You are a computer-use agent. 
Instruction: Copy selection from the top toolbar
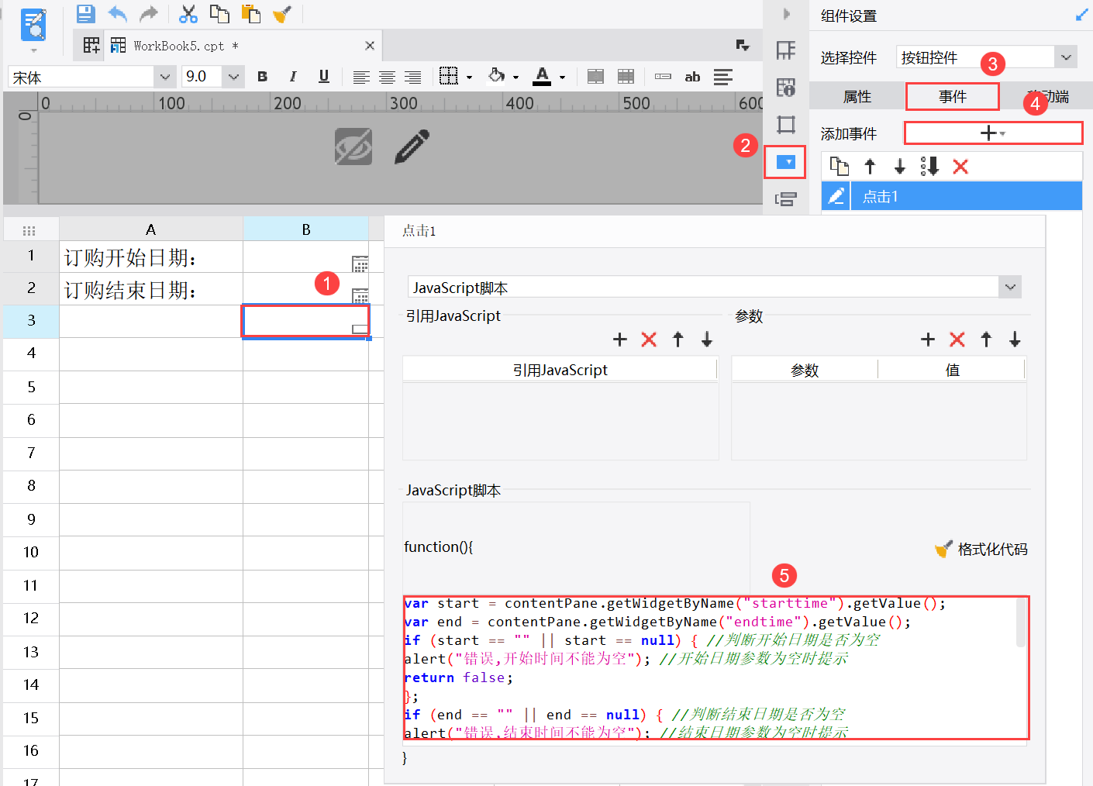[x=219, y=13]
